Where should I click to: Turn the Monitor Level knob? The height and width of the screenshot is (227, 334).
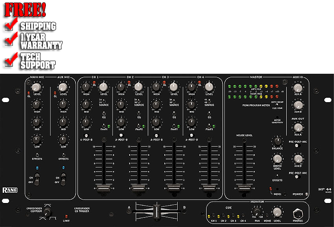tap(277, 212)
